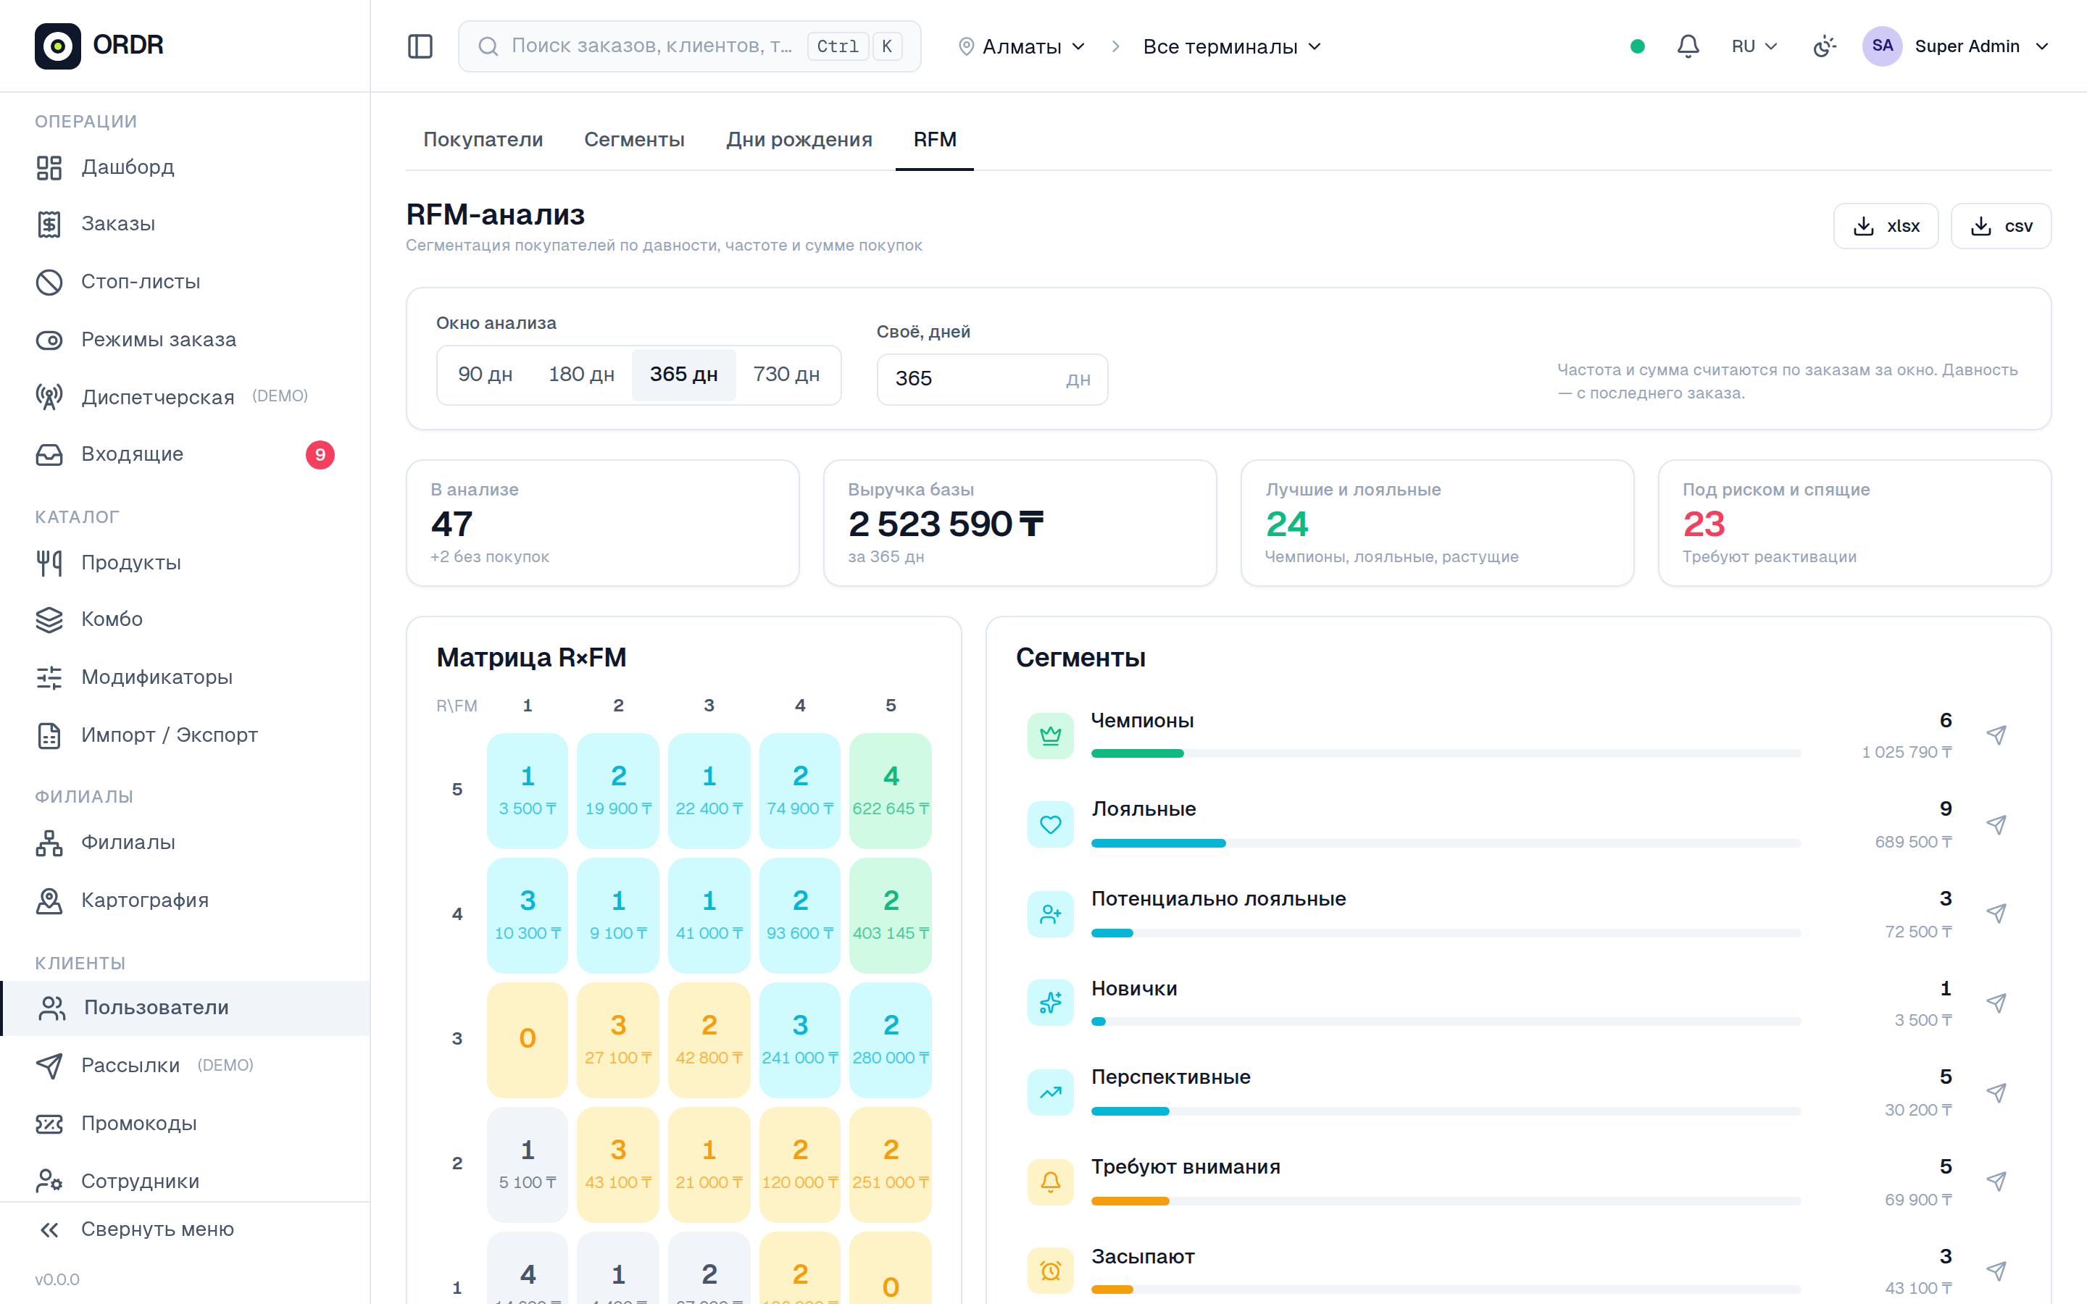Viewport: 2087px width, 1304px height.
Task: Download the xlsx export
Action: pos(1886,226)
